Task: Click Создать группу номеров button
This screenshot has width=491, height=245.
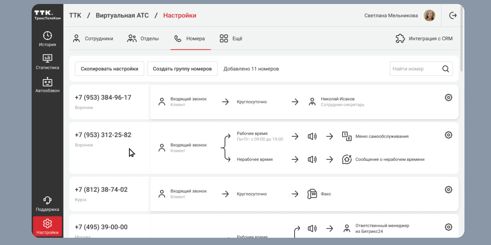Action: 182,69
